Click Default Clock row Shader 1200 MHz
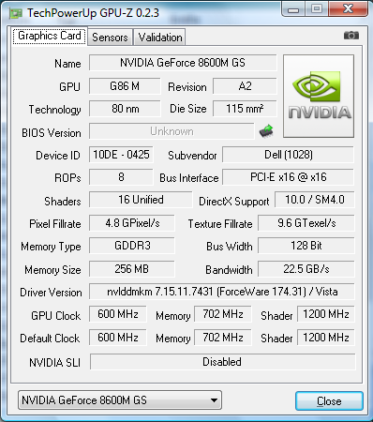The width and height of the screenshot is (373, 422). tap(326, 338)
